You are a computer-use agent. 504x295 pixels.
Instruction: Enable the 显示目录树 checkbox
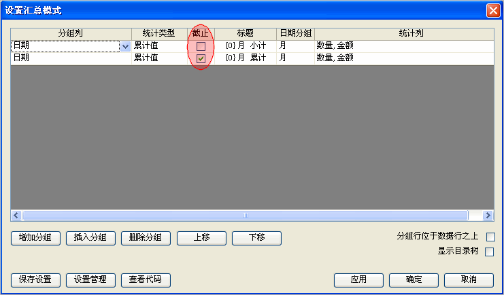[x=489, y=252]
